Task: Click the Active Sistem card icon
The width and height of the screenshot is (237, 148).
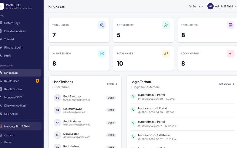Action: point(102,54)
